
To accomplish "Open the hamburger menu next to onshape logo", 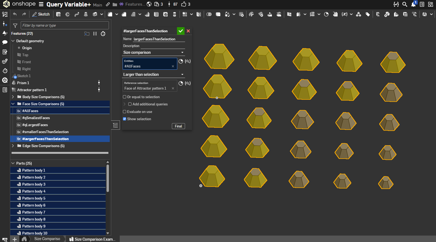I will [x=41, y=4].
